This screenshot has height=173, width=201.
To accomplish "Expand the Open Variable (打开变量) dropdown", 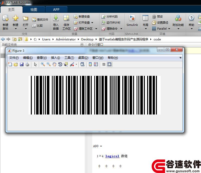I will [x=92, y=23].
